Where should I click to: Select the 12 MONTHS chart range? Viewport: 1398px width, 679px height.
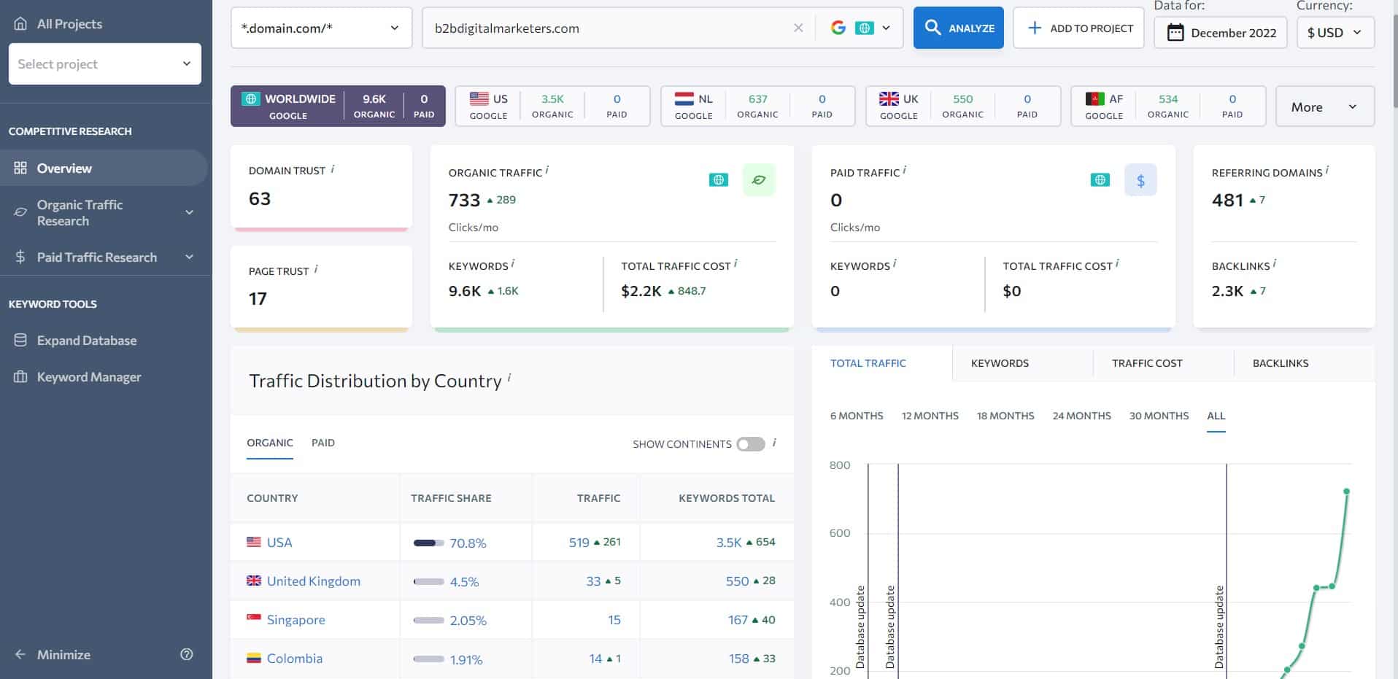coord(930,416)
